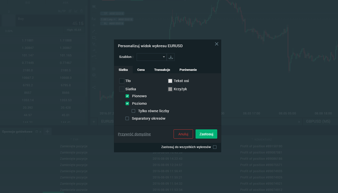The image size is (338, 193).
Task: Enable the Pionowo checkbox
Action: click(127, 96)
